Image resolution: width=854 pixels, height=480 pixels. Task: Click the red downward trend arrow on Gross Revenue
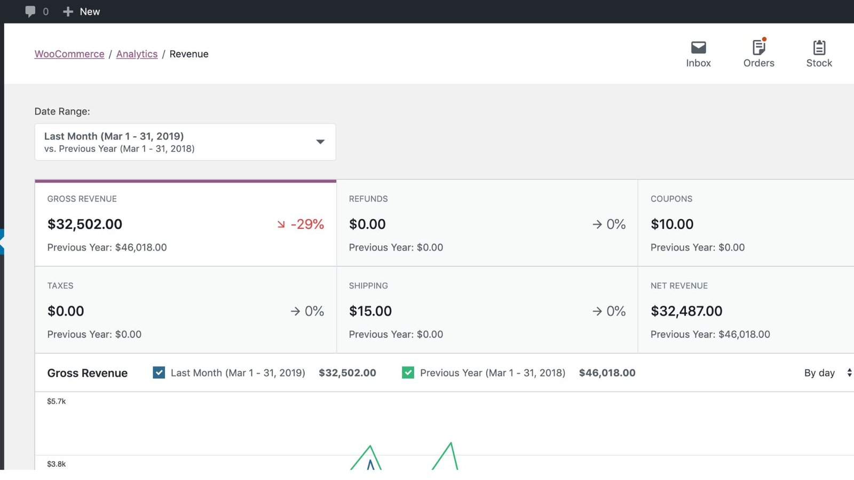(x=281, y=225)
